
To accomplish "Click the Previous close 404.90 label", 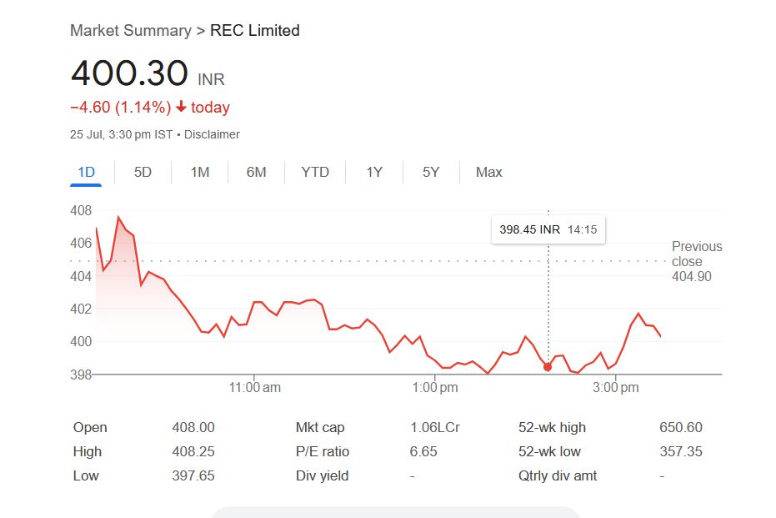I will tap(696, 261).
